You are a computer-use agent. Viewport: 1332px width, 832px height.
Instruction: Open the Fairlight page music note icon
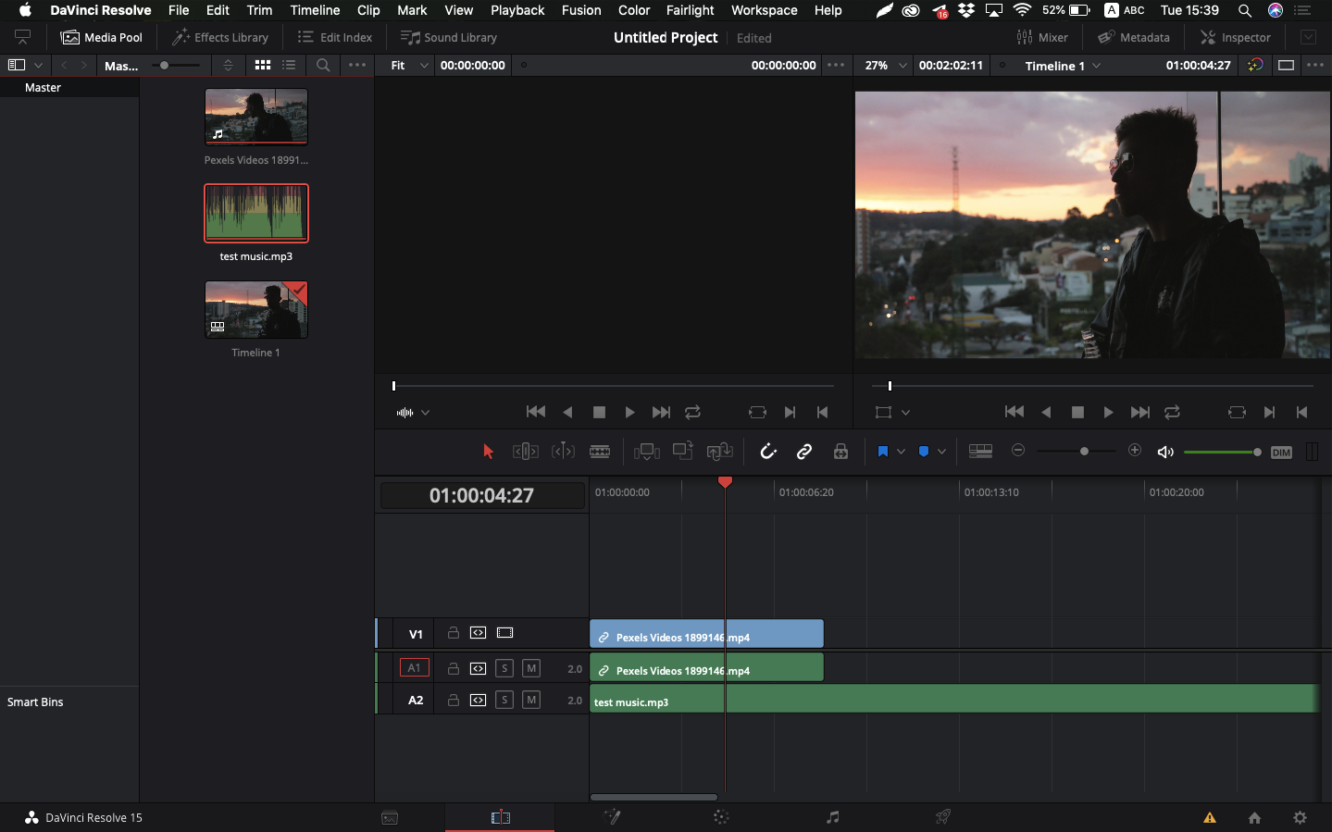point(832,817)
